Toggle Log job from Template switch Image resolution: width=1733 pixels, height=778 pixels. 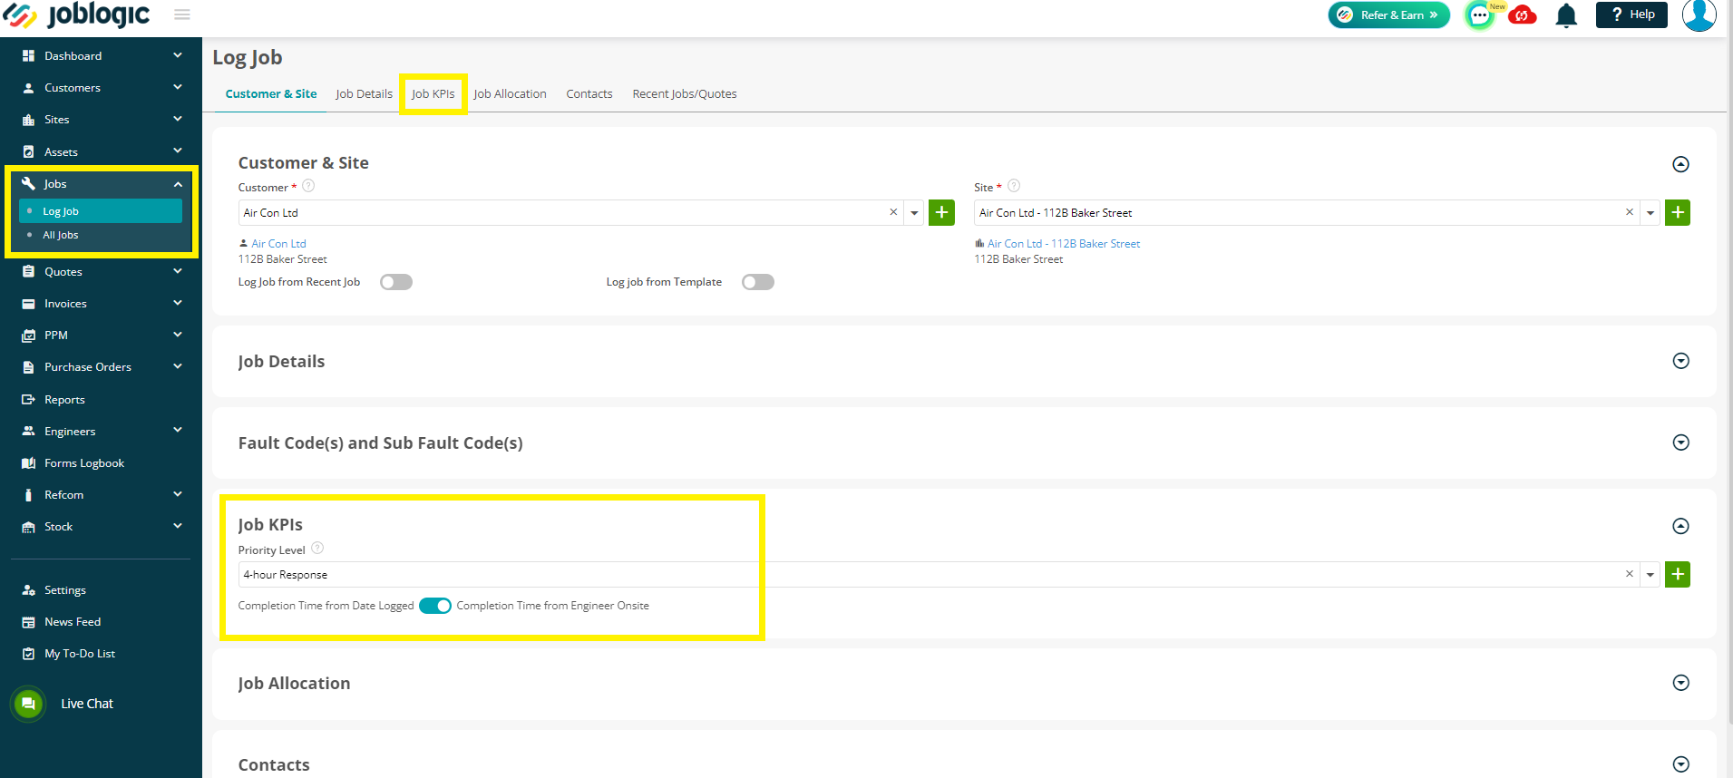758,282
